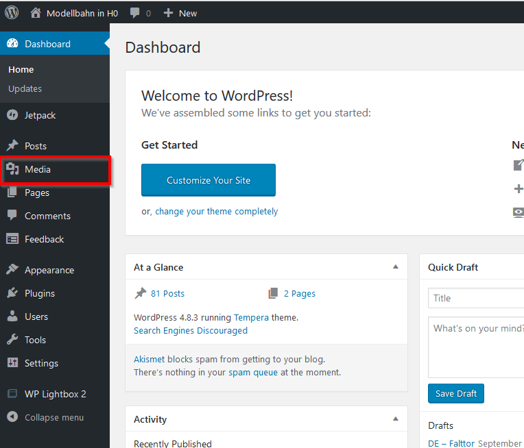
Task: Open the Tools wrench icon
Action: pyautogui.click(x=12, y=340)
